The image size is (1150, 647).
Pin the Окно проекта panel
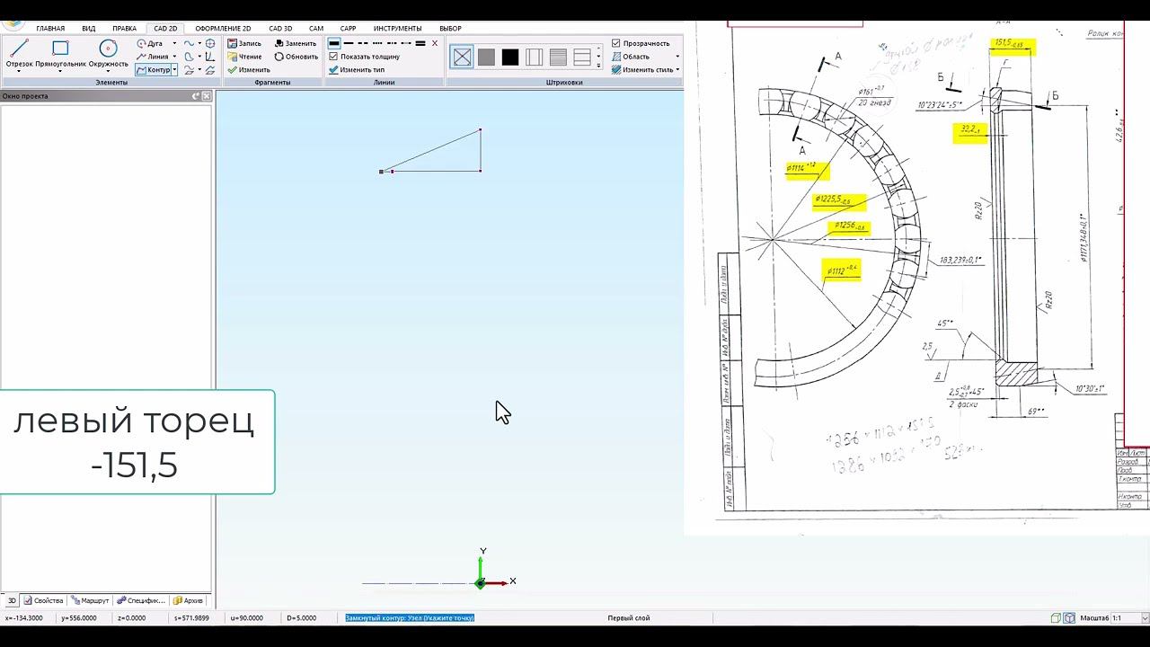coord(196,96)
